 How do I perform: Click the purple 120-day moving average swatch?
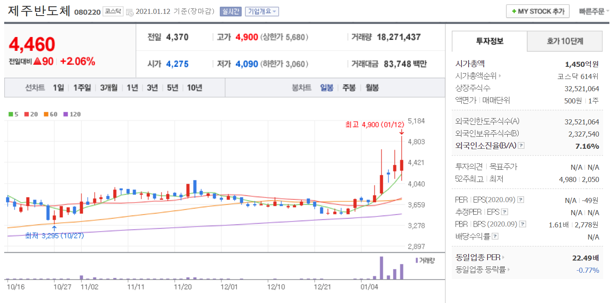click(65, 114)
